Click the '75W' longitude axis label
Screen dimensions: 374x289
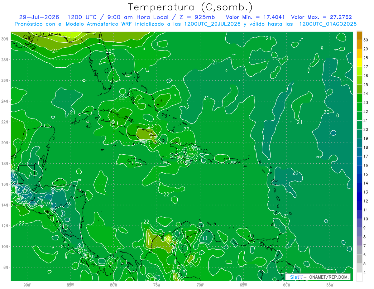click(x=157, y=285)
